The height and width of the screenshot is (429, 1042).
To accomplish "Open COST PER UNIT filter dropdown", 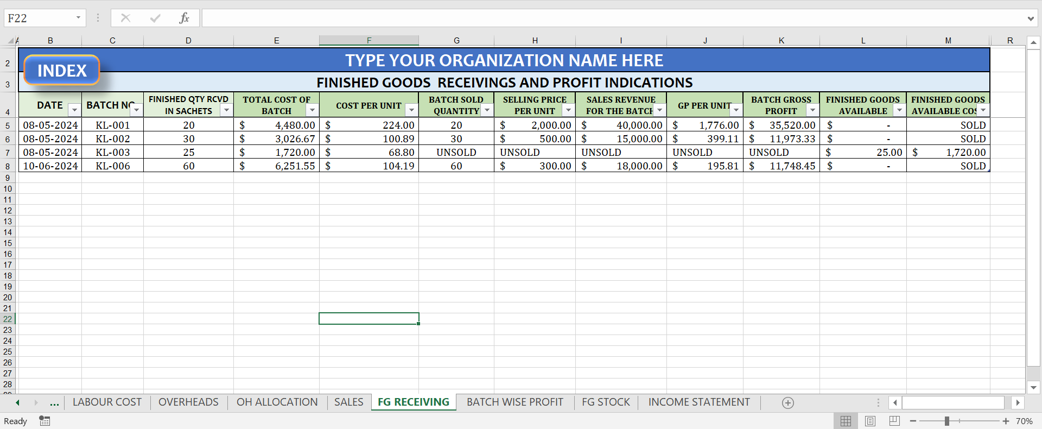I will pos(411,110).
